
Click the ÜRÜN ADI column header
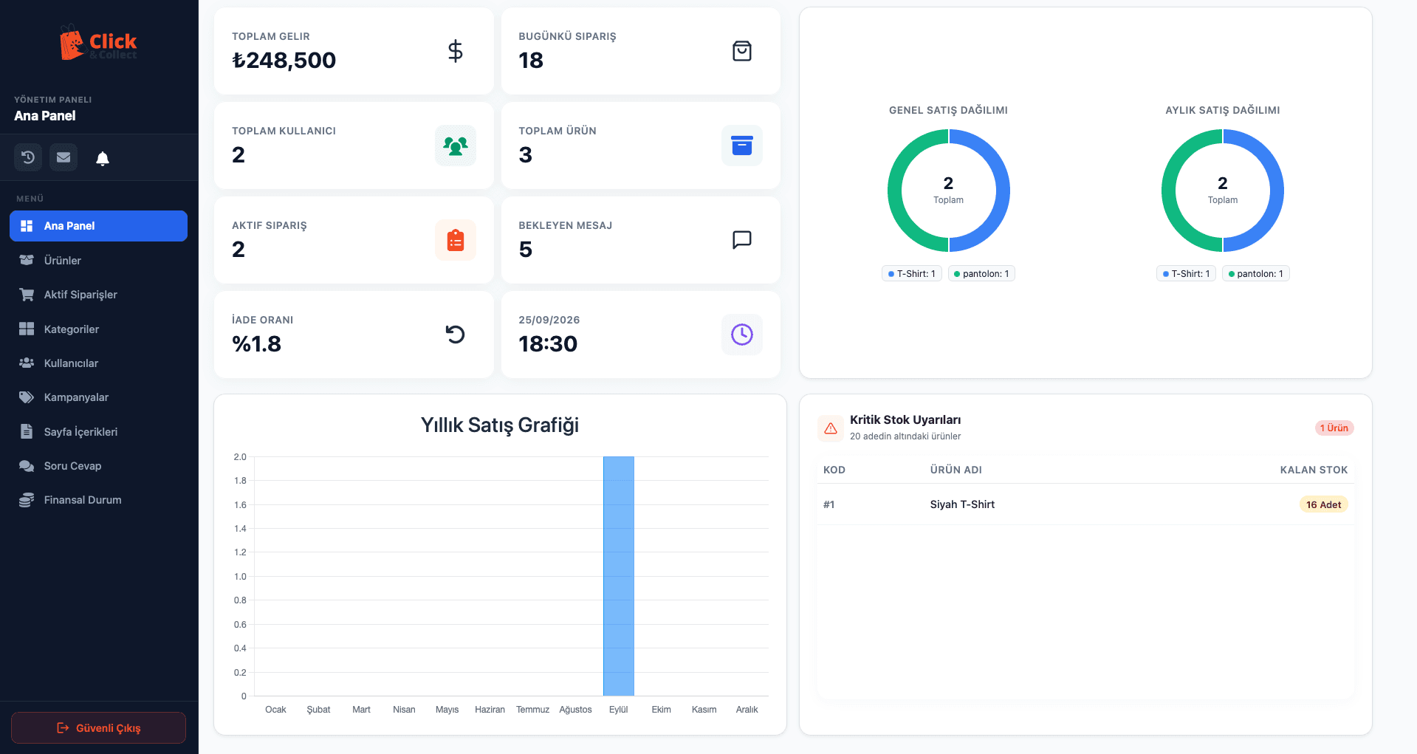[956, 470]
